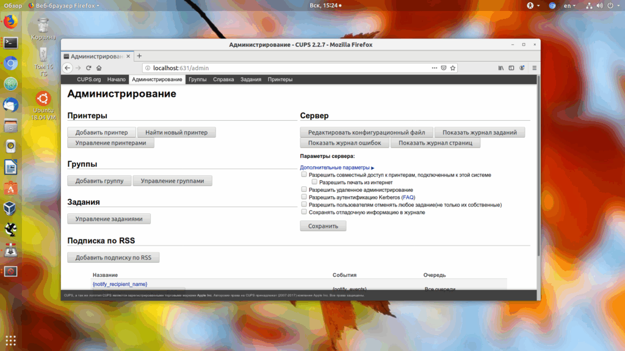Reload the CUPS admin page
The width and height of the screenshot is (625, 351).
89,68
